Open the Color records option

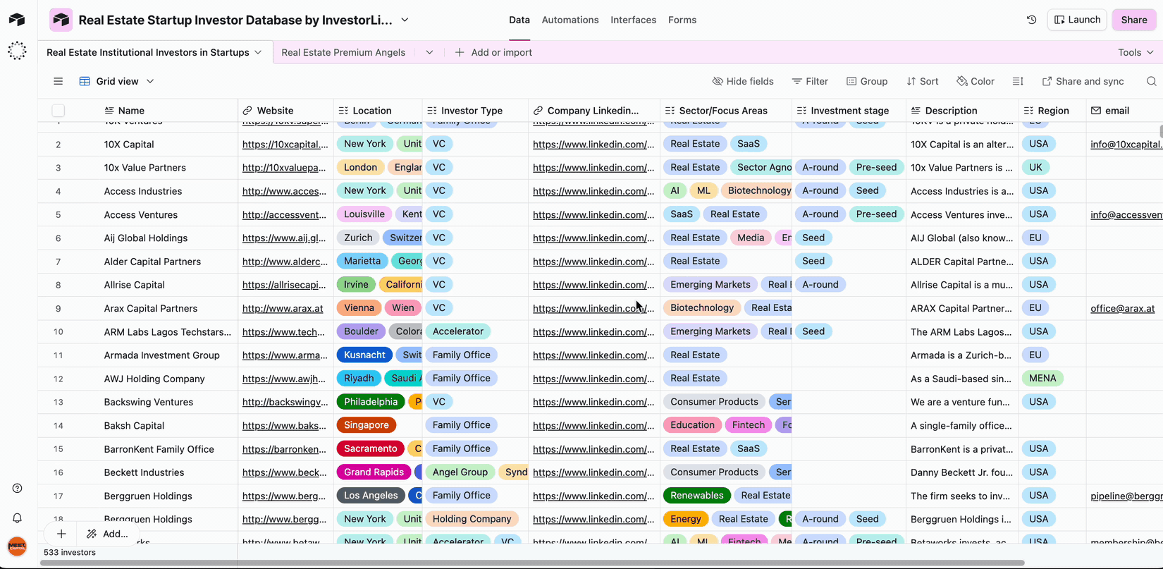[976, 81]
